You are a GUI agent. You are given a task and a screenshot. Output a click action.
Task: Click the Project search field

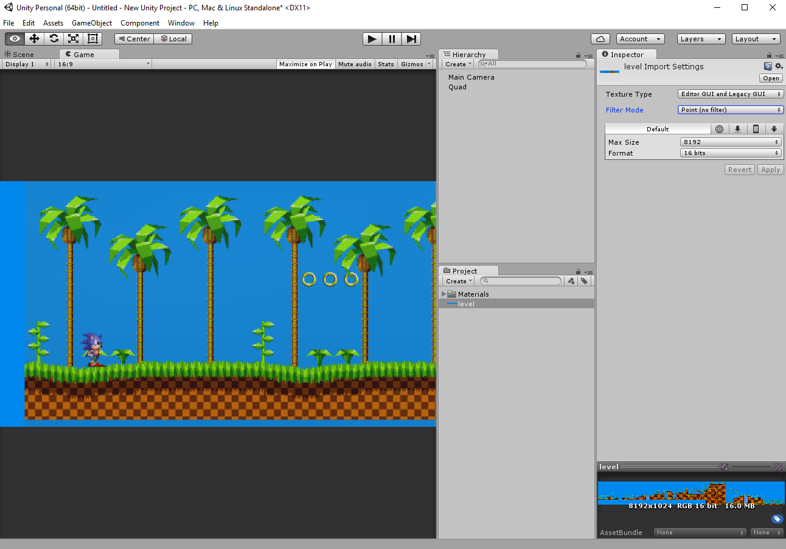(x=521, y=281)
